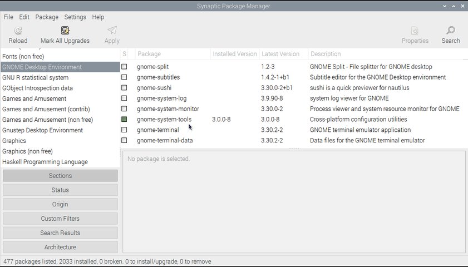Select Games and Amusement (non free) section
Viewport: 468px width, 267px height.
click(60, 120)
